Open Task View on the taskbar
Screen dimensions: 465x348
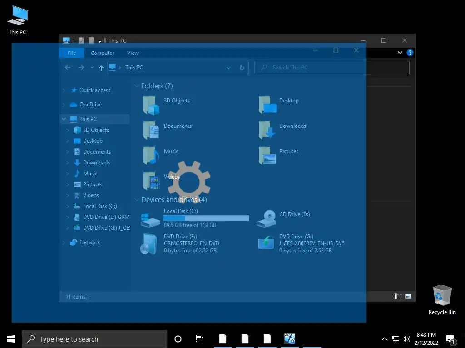200,339
